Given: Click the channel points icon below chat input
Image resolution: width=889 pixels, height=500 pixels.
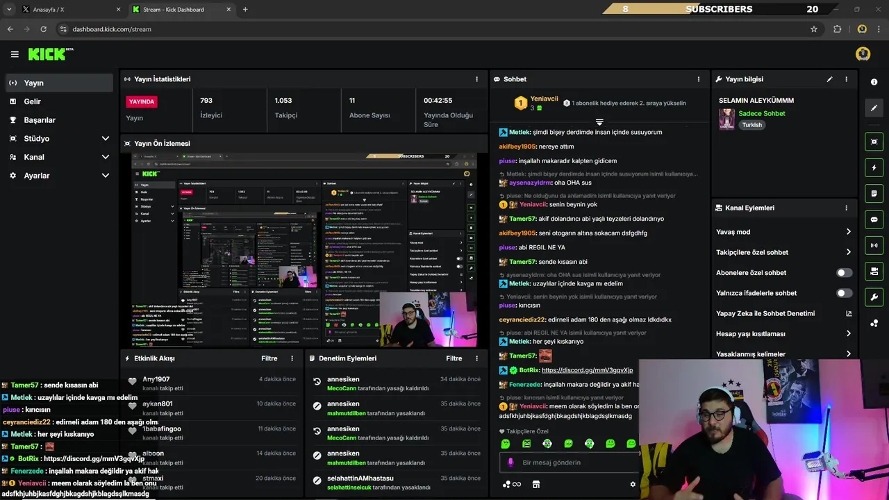Looking at the screenshot, I should (511, 485).
